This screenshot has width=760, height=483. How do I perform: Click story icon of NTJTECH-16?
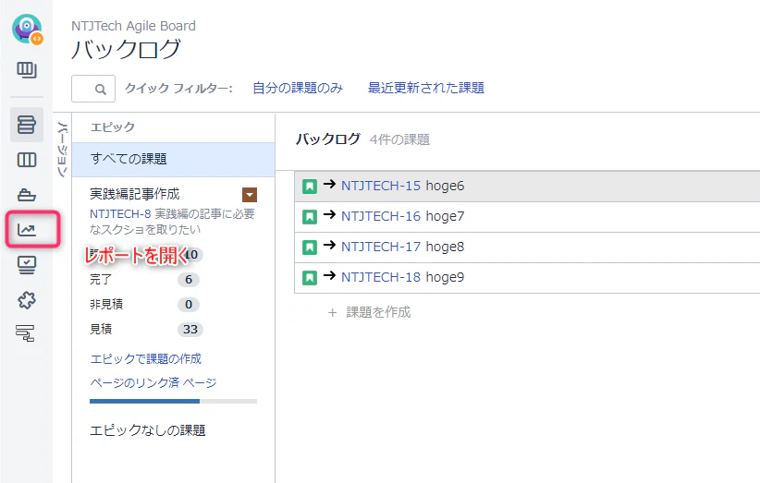(310, 217)
